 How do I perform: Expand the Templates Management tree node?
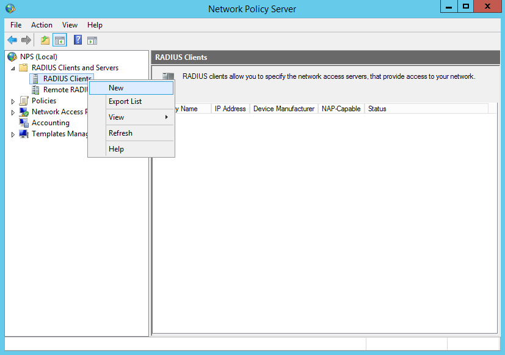(x=13, y=134)
